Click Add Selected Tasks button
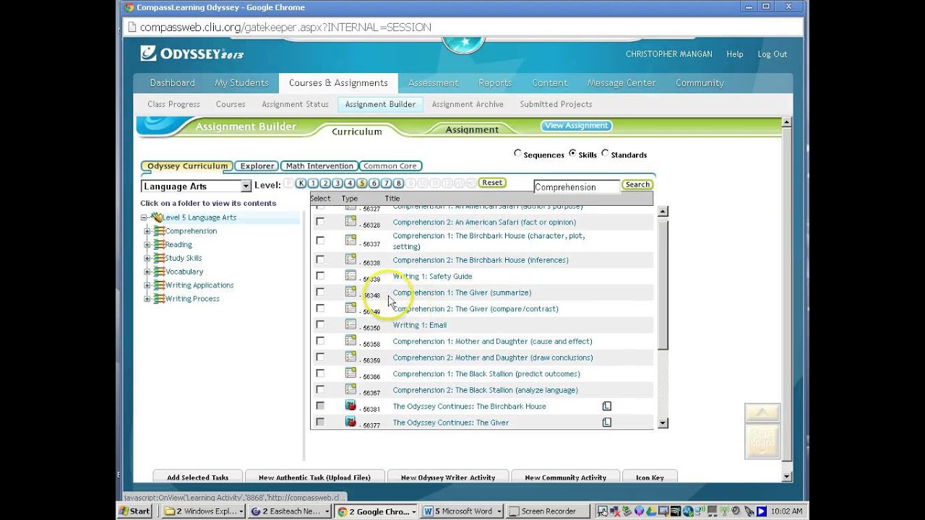Viewport: 925px width, 520px height. [197, 477]
